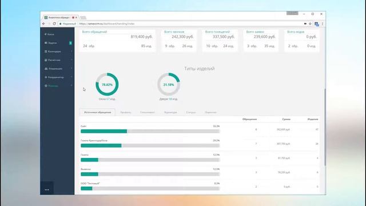Click the Обращения column header
Viewport: 366px width, 206px height.
point(249,119)
